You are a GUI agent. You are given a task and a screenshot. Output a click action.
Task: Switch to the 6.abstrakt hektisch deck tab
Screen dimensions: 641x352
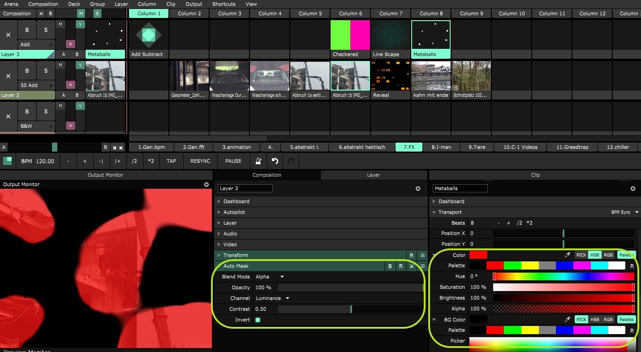pos(362,147)
